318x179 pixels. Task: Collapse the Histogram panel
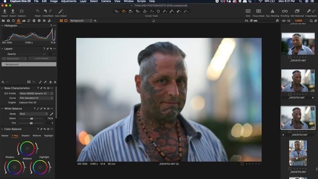point(2,26)
